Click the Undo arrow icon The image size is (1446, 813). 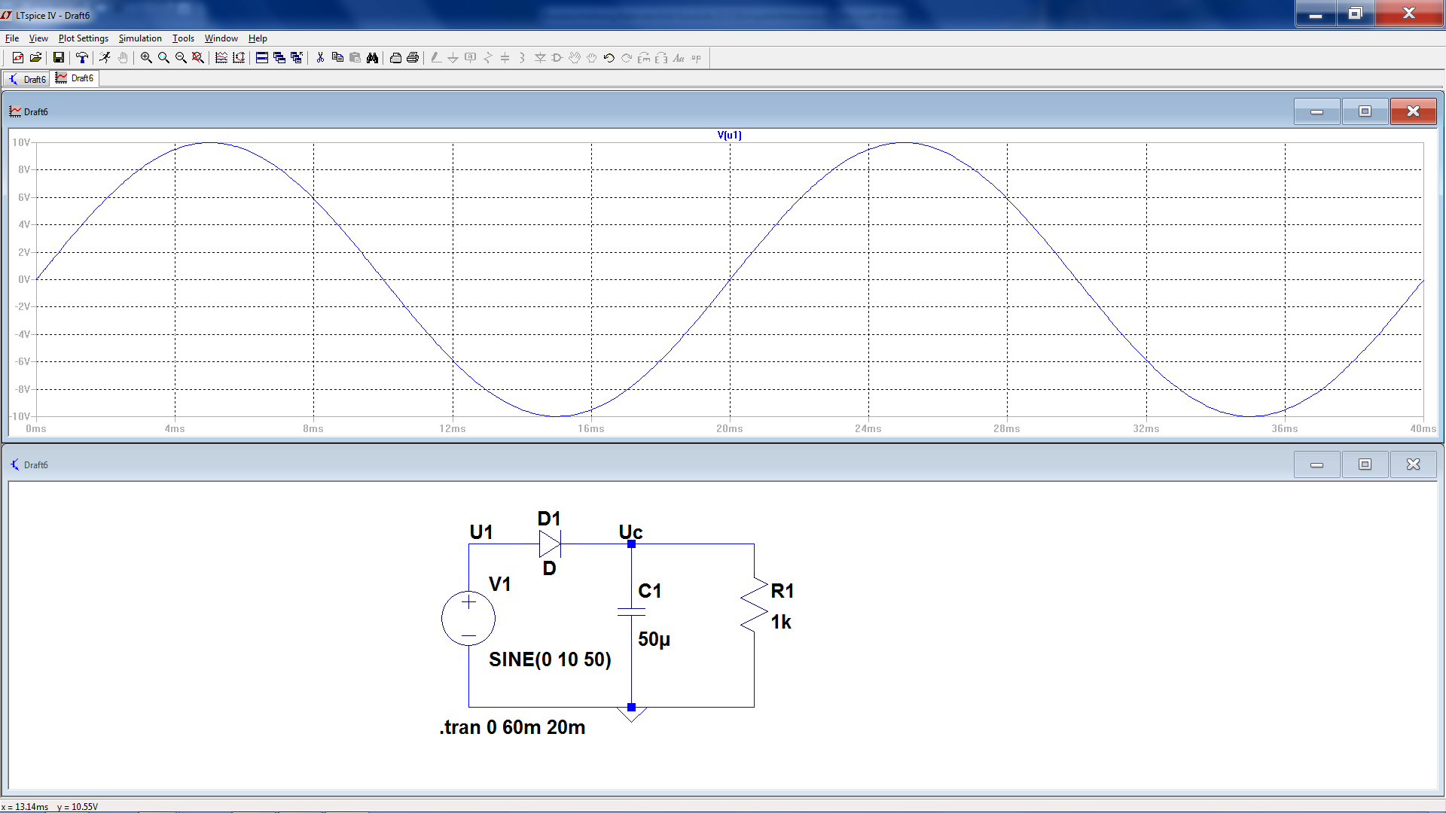click(609, 58)
